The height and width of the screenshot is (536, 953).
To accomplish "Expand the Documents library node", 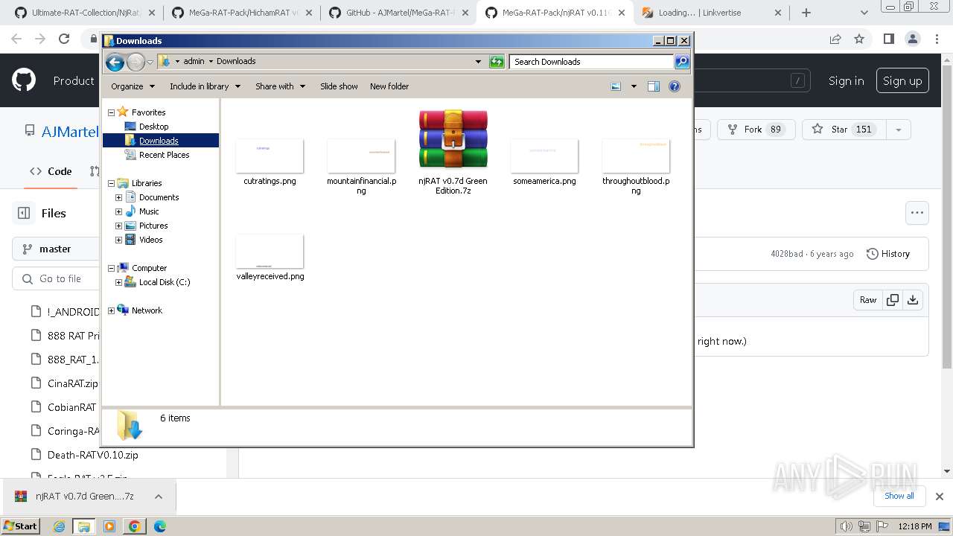I will [118, 197].
